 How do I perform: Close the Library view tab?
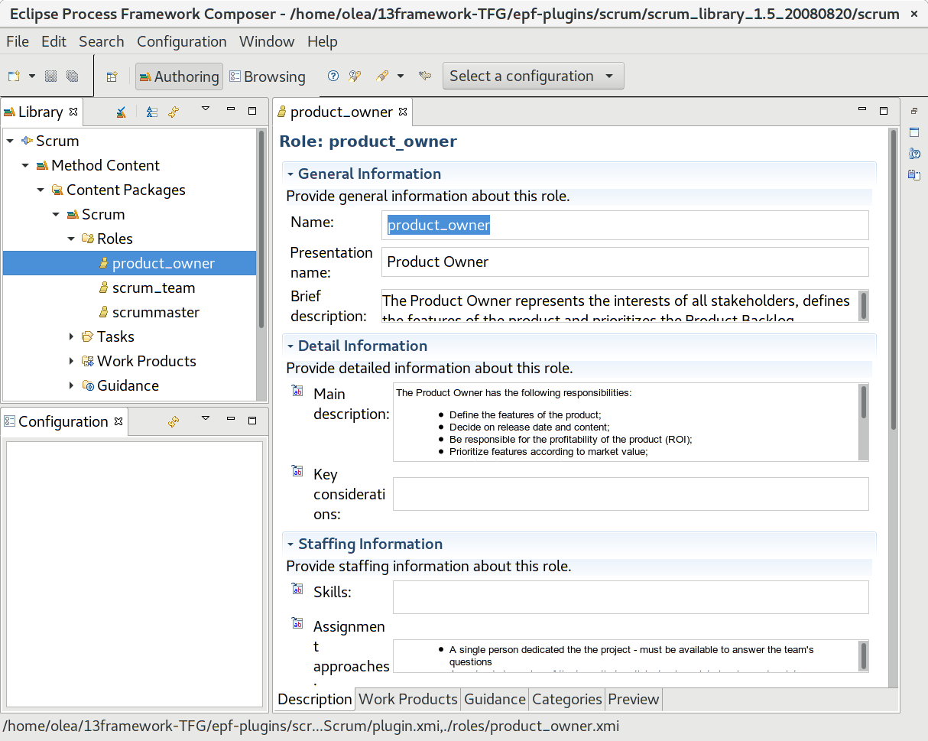pyautogui.click(x=73, y=111)
